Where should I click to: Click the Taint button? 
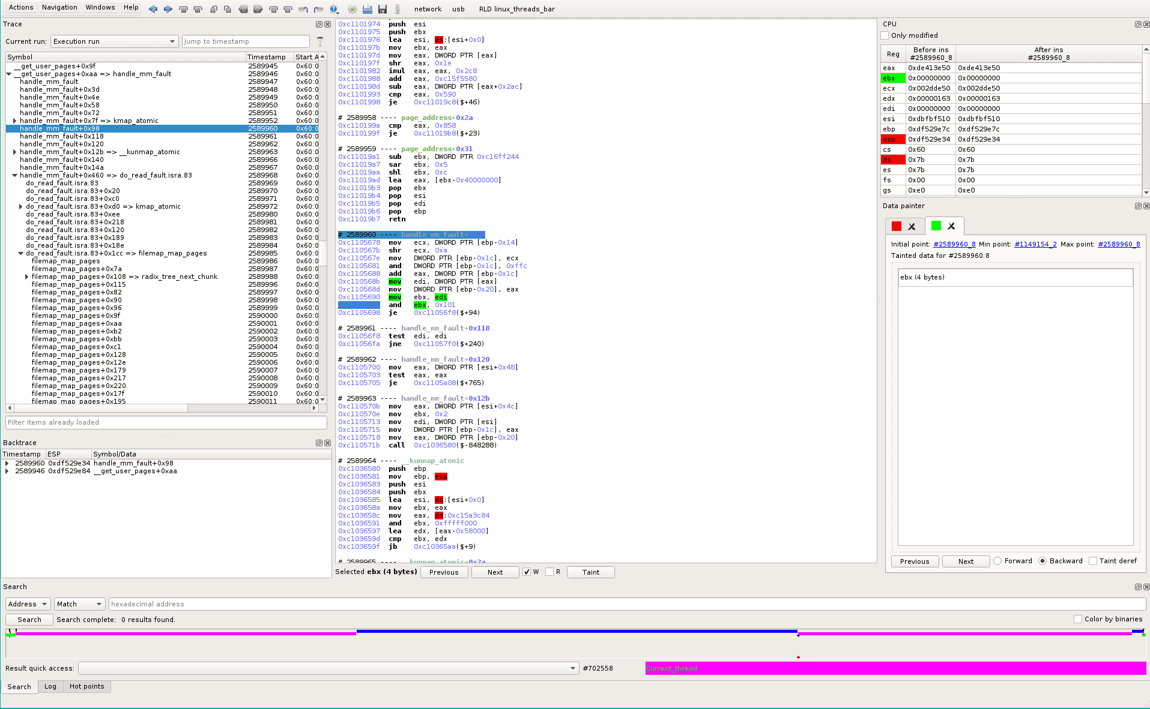click(x=590, y=572)
